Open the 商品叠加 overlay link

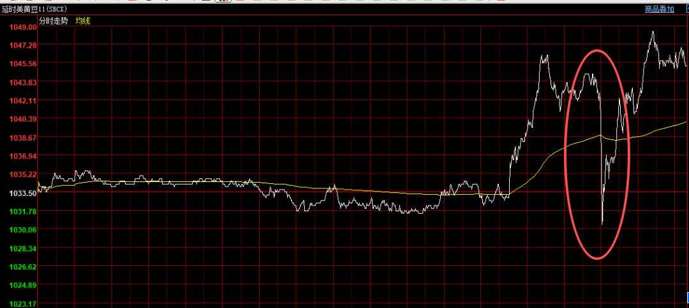click(659, 9)
